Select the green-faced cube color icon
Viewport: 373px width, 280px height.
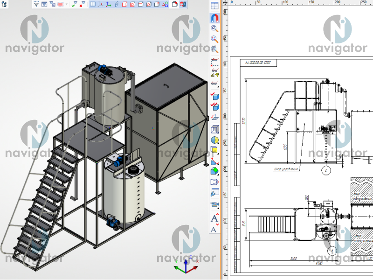click(x=214, y=171)
